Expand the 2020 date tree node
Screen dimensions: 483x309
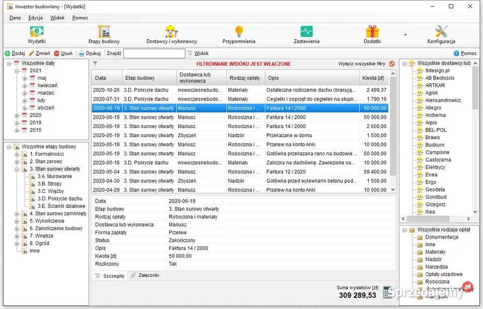tap(17, 116)
